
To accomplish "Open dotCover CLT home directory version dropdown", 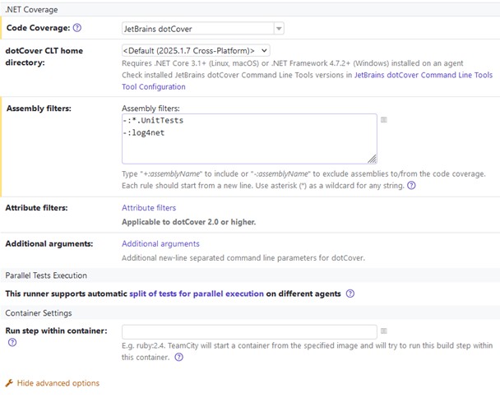I will click(196, 50).
